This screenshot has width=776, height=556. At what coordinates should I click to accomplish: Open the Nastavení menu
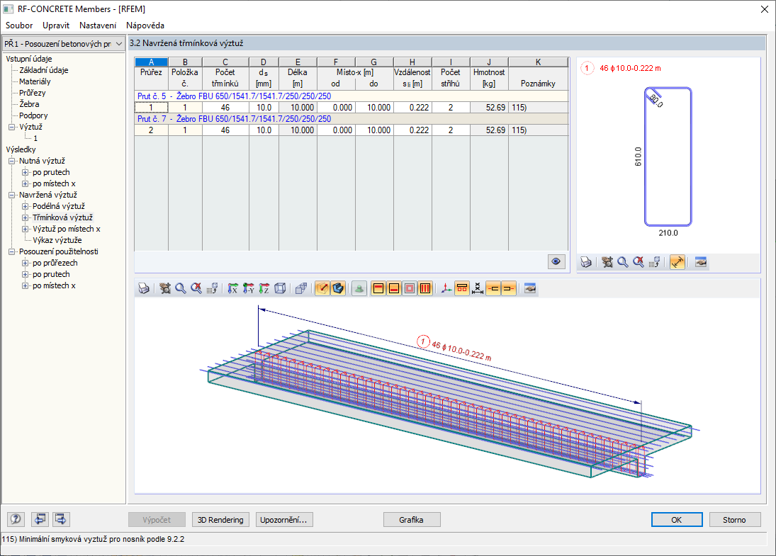tap(98, 25)
